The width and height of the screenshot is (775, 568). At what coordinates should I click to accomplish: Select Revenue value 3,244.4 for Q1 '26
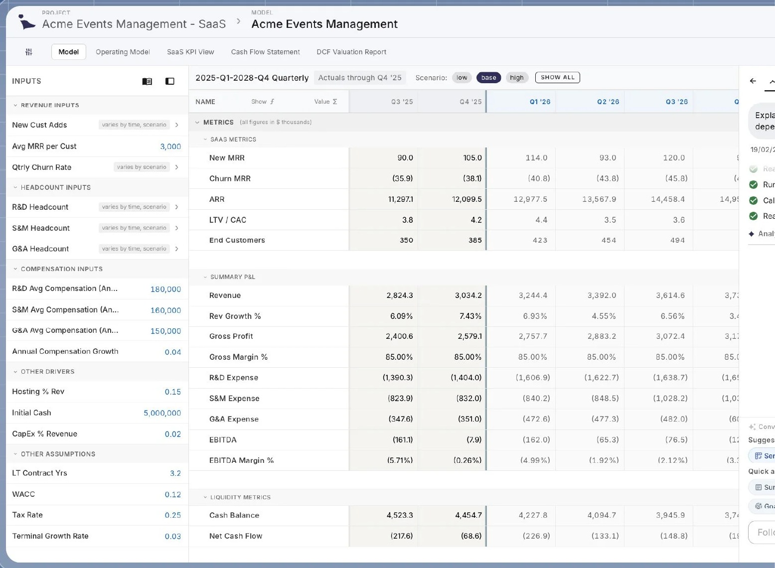pyautogui.click(x=533, y=295)
